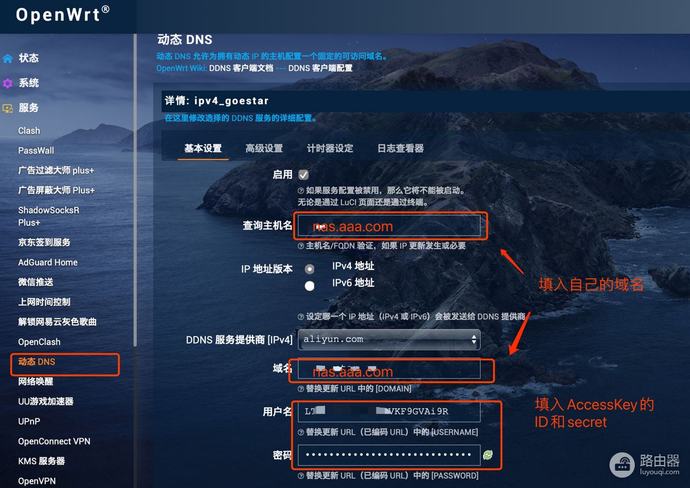
Task: Select the IPv4 address radio button
Action: click(309, 268)
